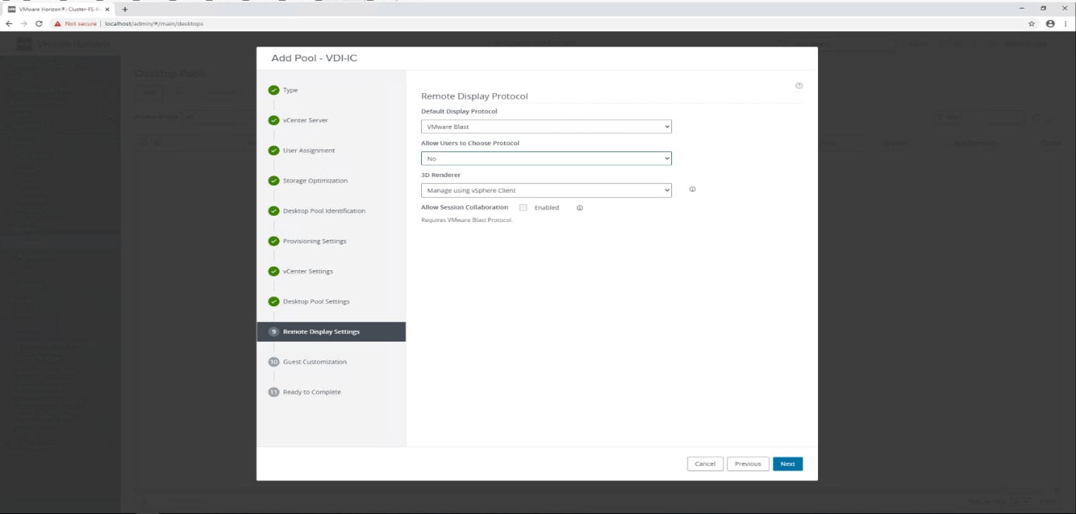Open a new browser tab with plus
The image size is (1076, 514).
tap(124, 9)
